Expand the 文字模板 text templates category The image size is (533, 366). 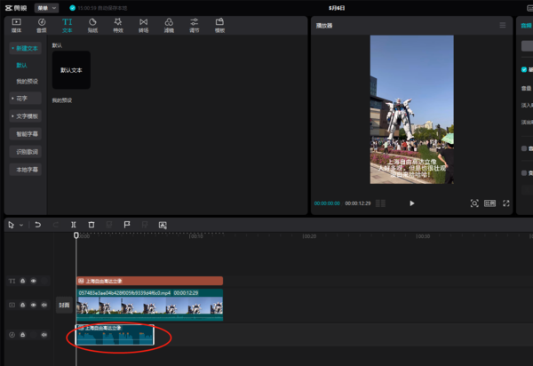pyautogui.click(x=26, y=115)
